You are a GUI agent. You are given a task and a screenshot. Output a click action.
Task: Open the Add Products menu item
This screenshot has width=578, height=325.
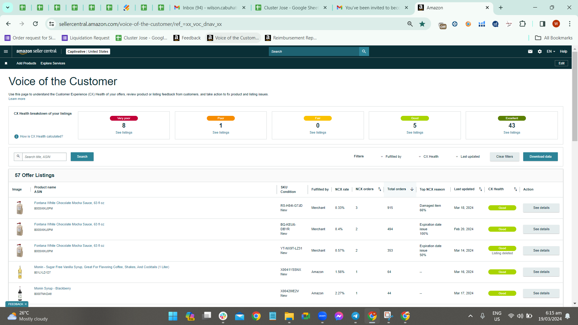[x=26, y=63]
